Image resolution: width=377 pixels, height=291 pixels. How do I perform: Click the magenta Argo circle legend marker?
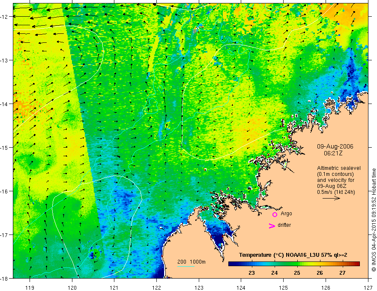(275, 214)
